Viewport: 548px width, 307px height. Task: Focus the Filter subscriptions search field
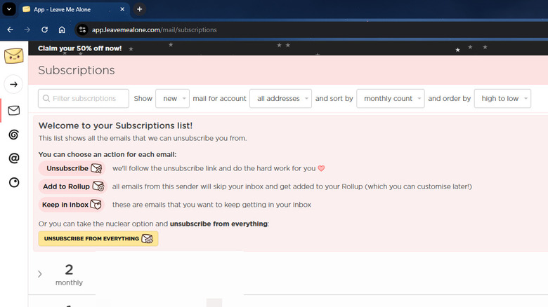84,98
